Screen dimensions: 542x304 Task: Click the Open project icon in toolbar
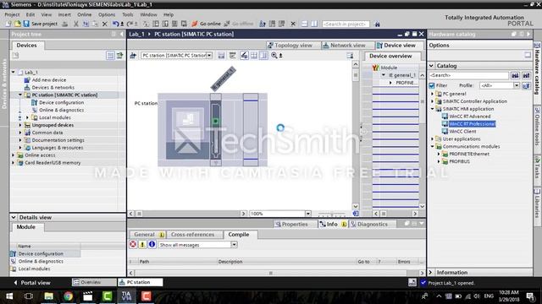[17, 24]
